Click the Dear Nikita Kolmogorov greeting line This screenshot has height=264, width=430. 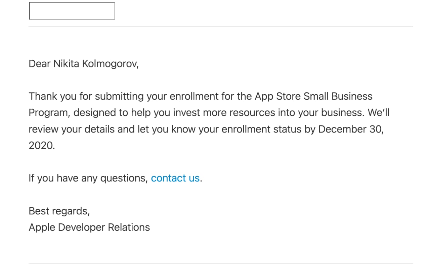(x=84, y=64)
